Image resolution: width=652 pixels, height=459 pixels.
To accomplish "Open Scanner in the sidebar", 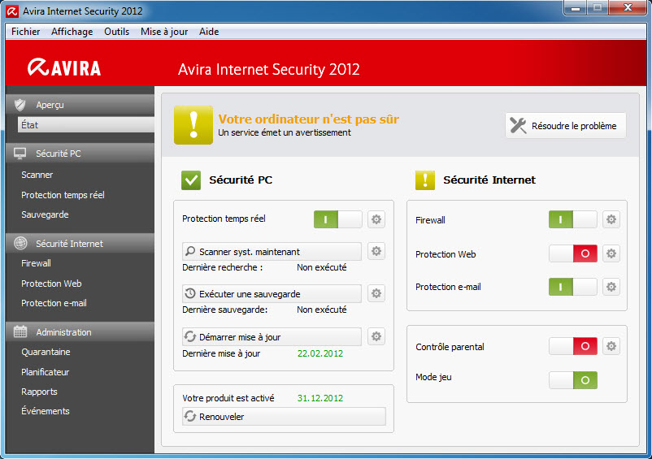I will pos(37,175).
